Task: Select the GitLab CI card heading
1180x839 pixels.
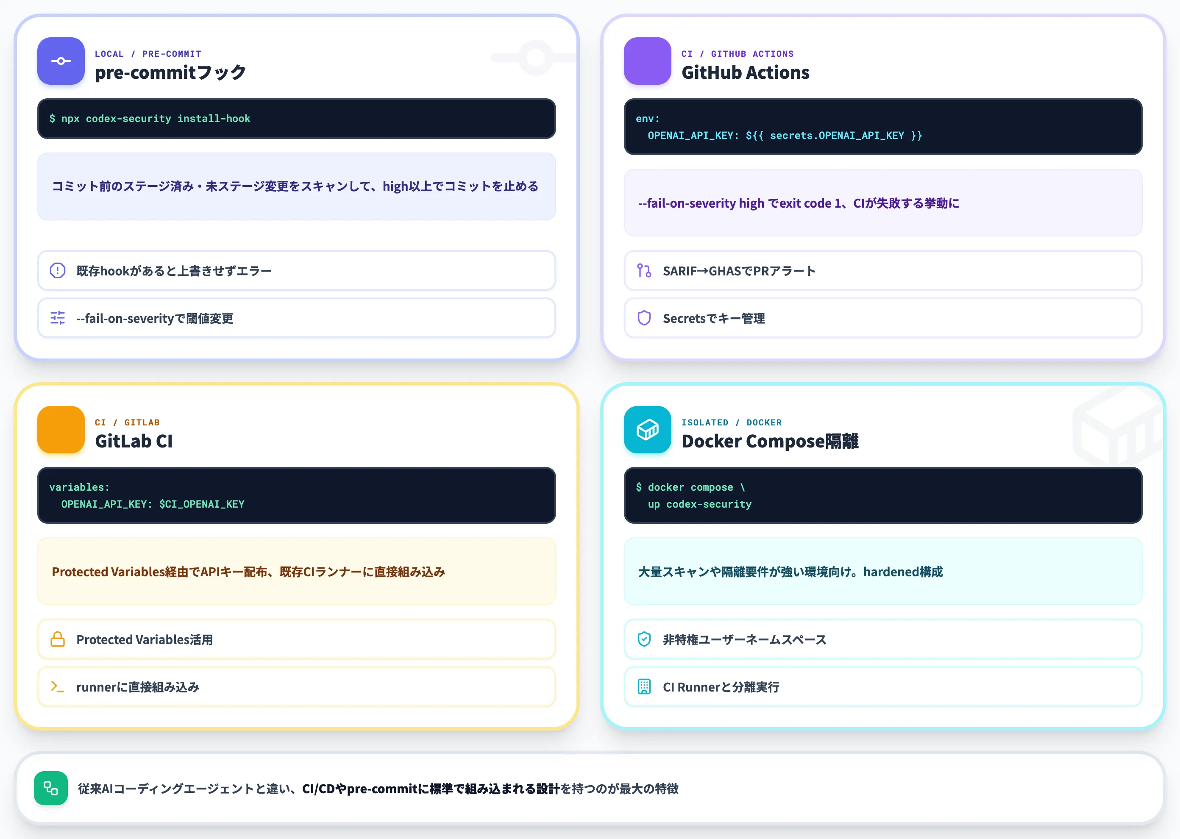Action: [134, 441]
